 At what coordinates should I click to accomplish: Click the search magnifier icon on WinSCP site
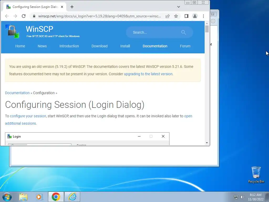[183, 32]
